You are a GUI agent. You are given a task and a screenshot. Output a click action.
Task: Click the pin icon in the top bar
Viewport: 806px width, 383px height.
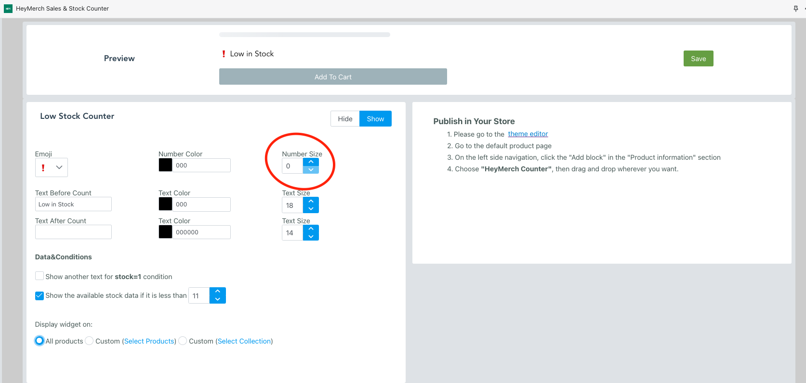pyautogui.click(x=795, y=9)
